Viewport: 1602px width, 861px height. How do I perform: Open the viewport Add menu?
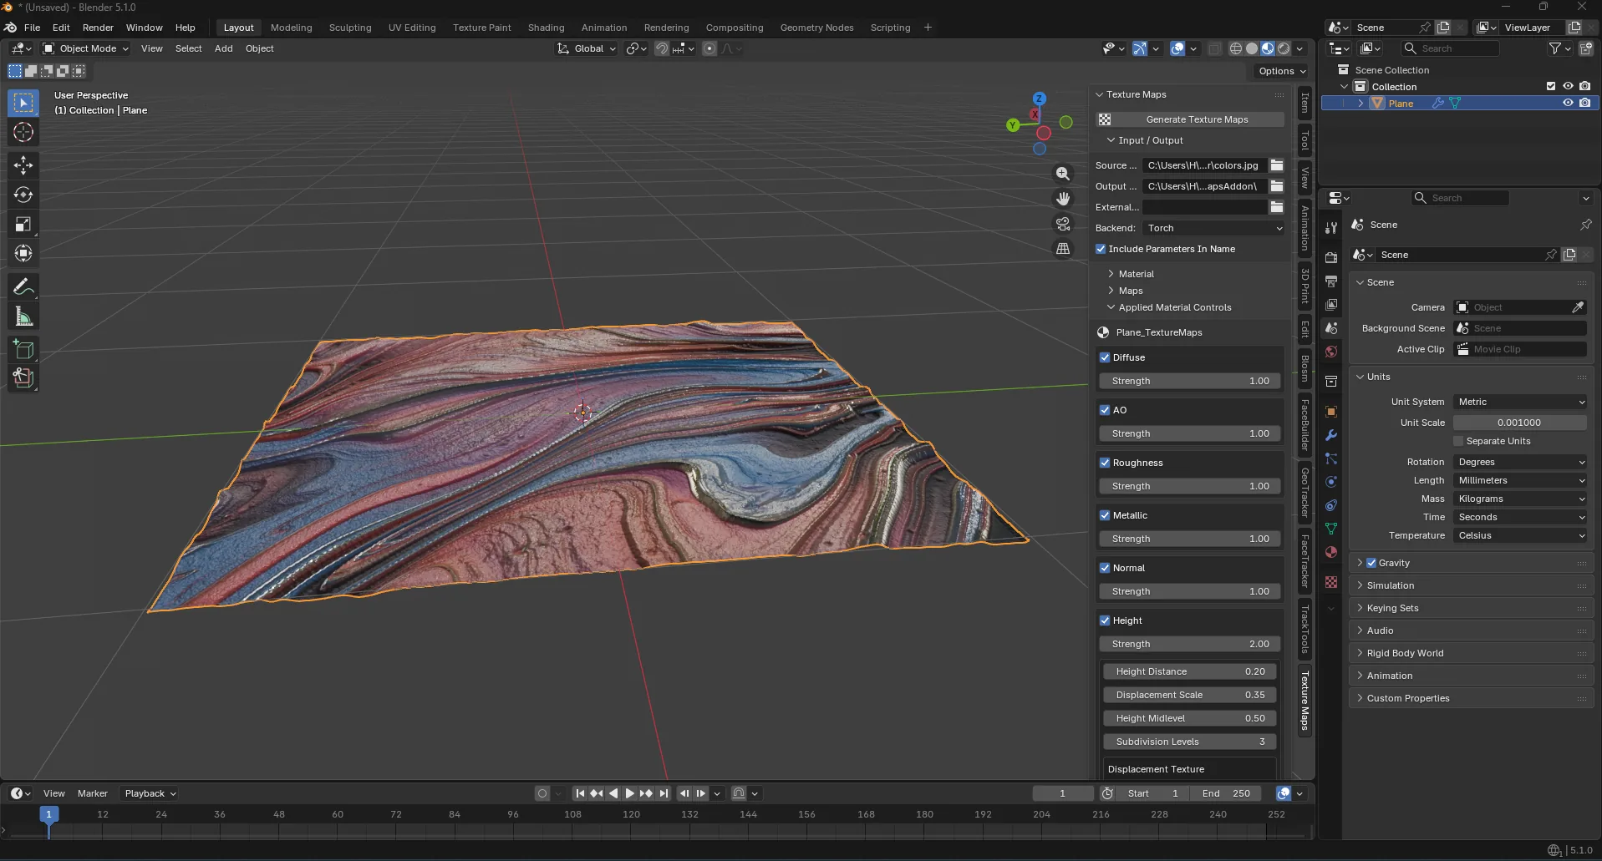coord(223,48)
